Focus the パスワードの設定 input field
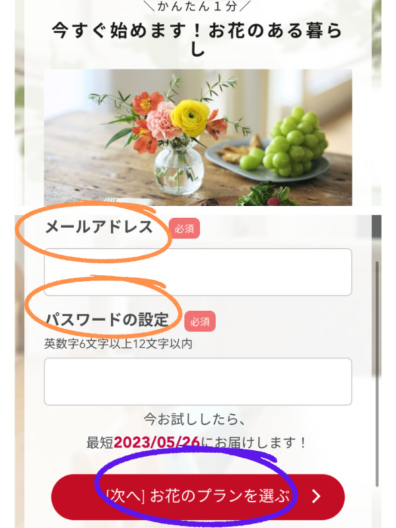The height and width of the screenshot is (528, 396). [198, 381]
